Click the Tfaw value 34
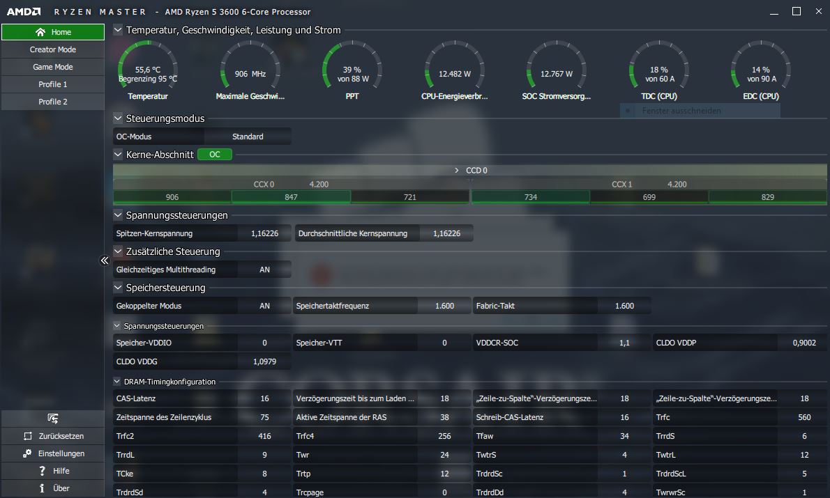 625,436
